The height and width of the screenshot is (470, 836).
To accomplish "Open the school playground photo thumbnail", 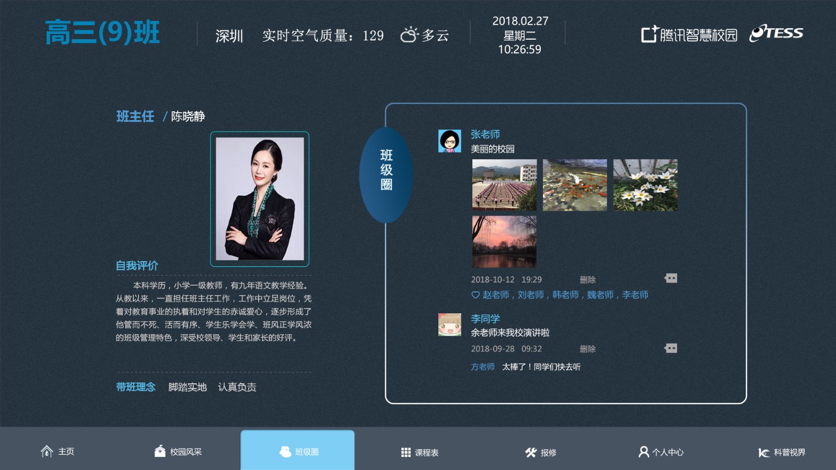I will point(504,185).
